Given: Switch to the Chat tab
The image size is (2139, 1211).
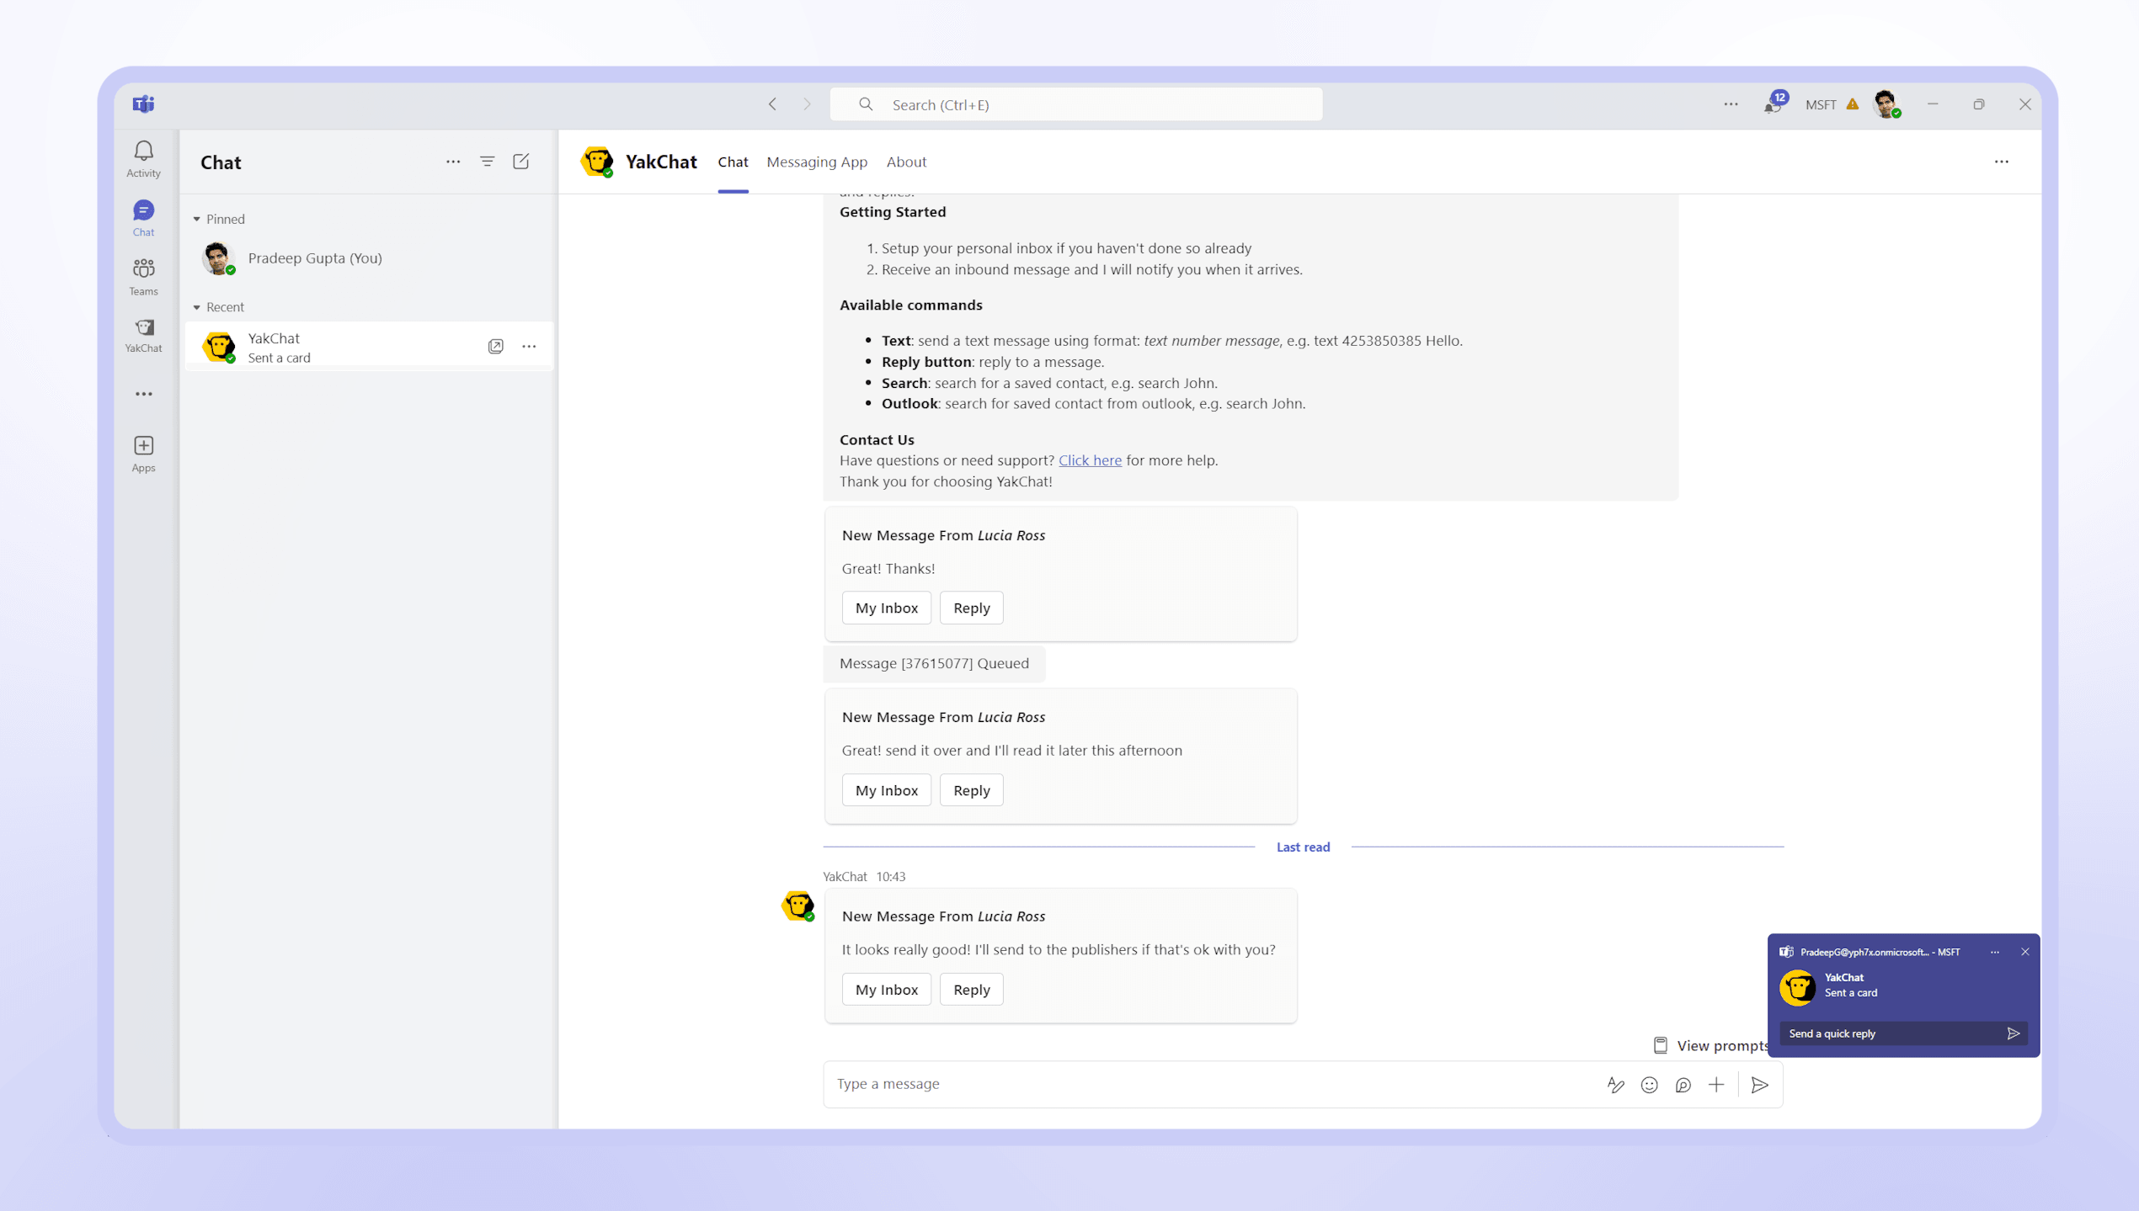Looking at the screenshot, I should click(x=733, y=162).
